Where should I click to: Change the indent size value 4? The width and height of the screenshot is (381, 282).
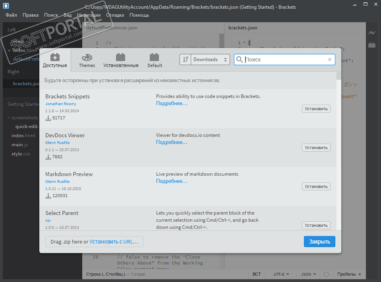[x=360, y=274]
